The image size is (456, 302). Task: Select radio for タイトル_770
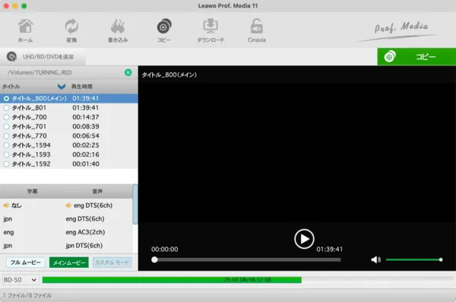pyautogui.click(x=6, y=135)
